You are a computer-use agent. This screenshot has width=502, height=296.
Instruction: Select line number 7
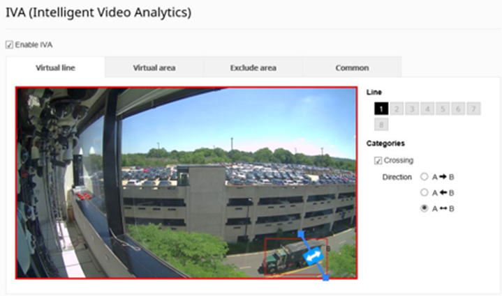pyautogui.click(x=473, y=109)
